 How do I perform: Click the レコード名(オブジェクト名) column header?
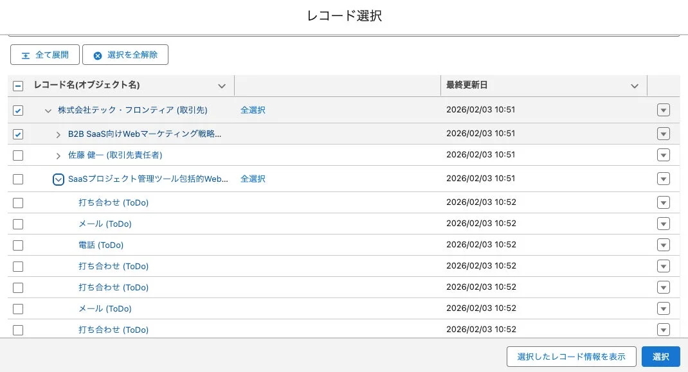tap(87, 85)
